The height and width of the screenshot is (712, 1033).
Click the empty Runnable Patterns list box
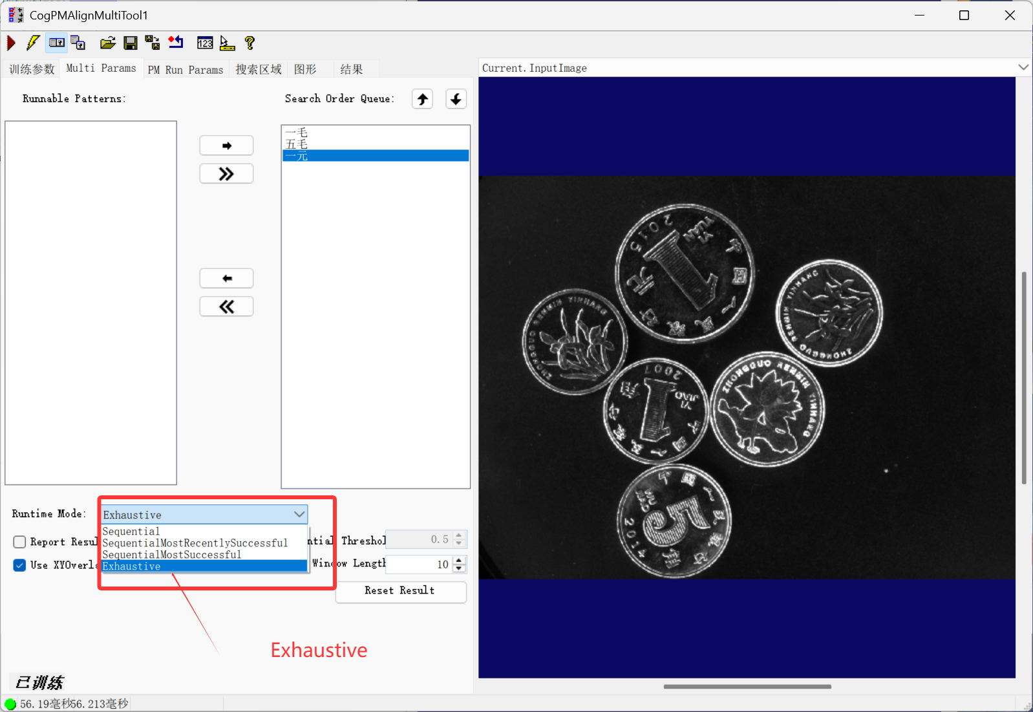point(91,303)
